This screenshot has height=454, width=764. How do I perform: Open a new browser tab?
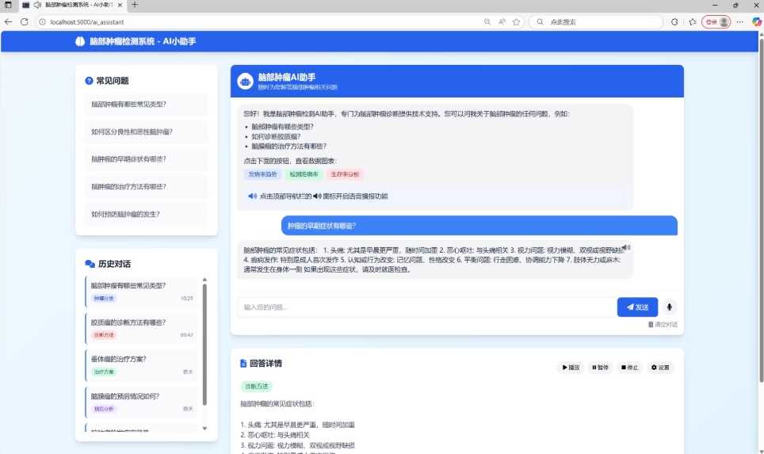coord(135,5)
